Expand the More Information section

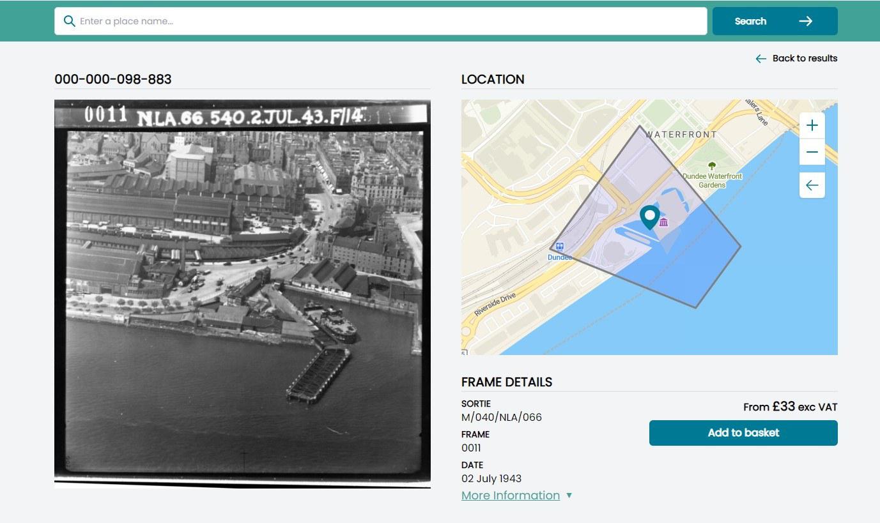510,495
